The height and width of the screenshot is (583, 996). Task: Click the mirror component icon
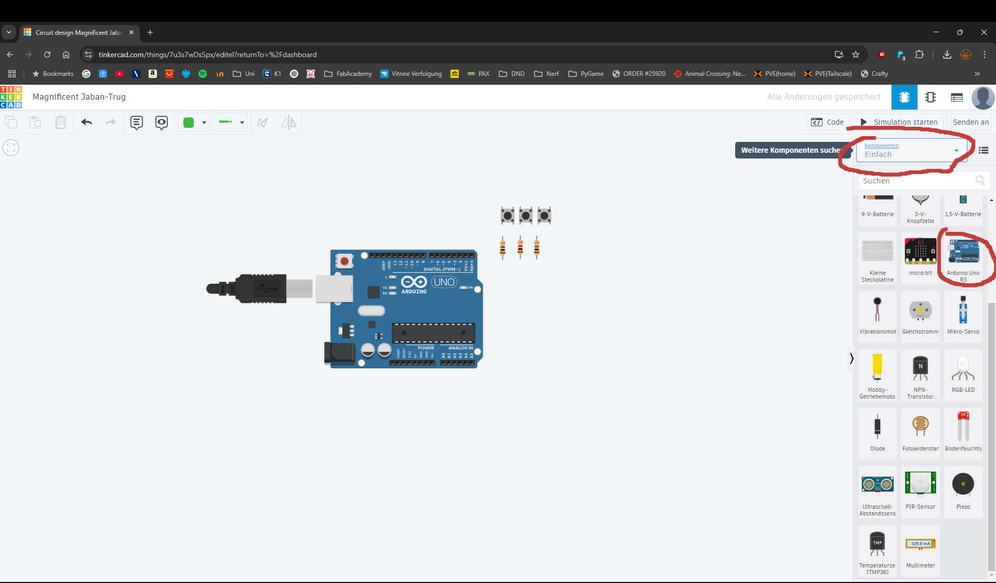coord(288,123)
